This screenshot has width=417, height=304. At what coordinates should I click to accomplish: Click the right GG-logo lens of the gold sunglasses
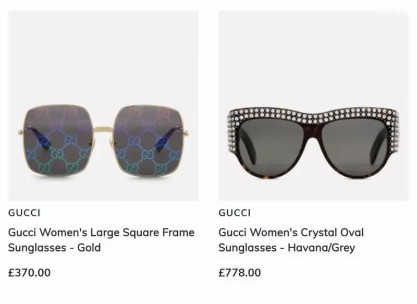pos(149,140)
